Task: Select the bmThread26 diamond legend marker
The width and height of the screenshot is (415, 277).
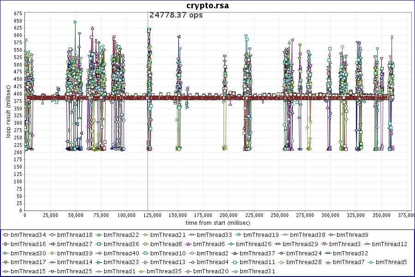Action: pos(231,244)
